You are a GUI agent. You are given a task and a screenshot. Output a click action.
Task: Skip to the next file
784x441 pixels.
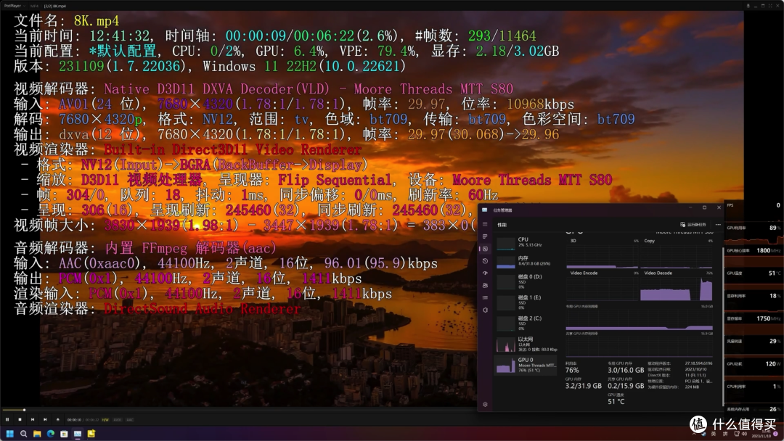[x=44, y=419]
